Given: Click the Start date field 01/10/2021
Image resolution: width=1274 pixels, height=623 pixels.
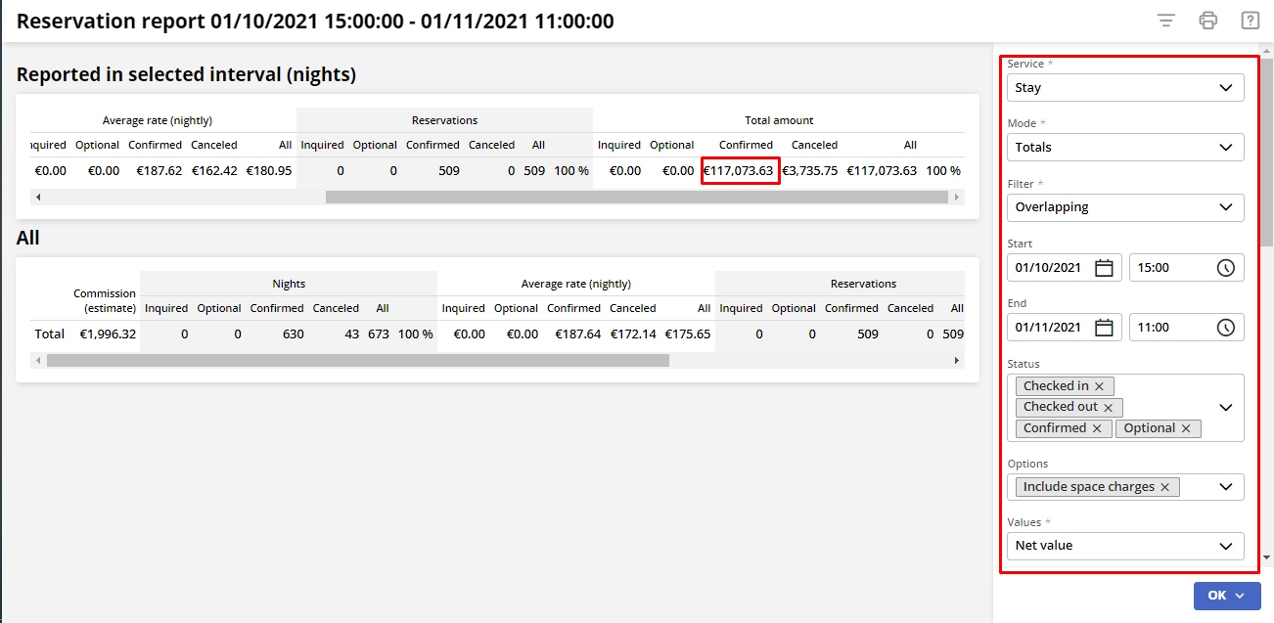Looking at the screenshot, I should 1048,268.
